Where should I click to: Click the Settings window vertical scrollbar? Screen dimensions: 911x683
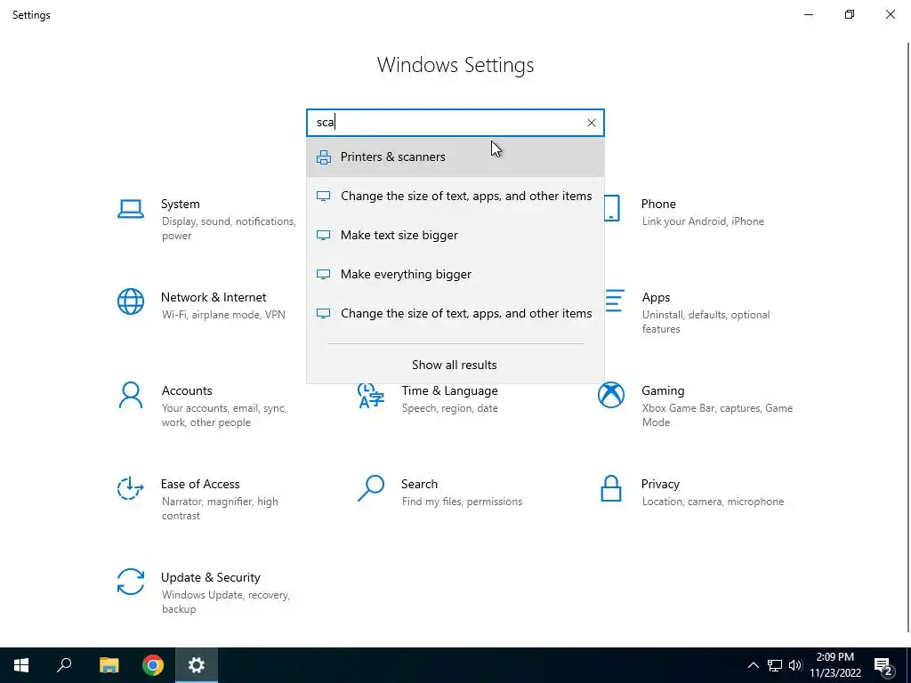pyautogui.click(x=908, y=337)
